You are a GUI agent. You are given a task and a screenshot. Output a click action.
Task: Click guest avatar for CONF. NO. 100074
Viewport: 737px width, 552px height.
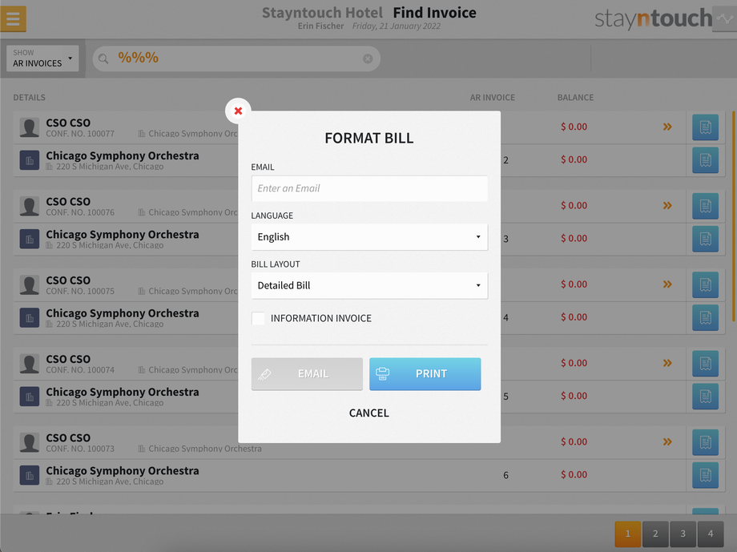(29, 364)
